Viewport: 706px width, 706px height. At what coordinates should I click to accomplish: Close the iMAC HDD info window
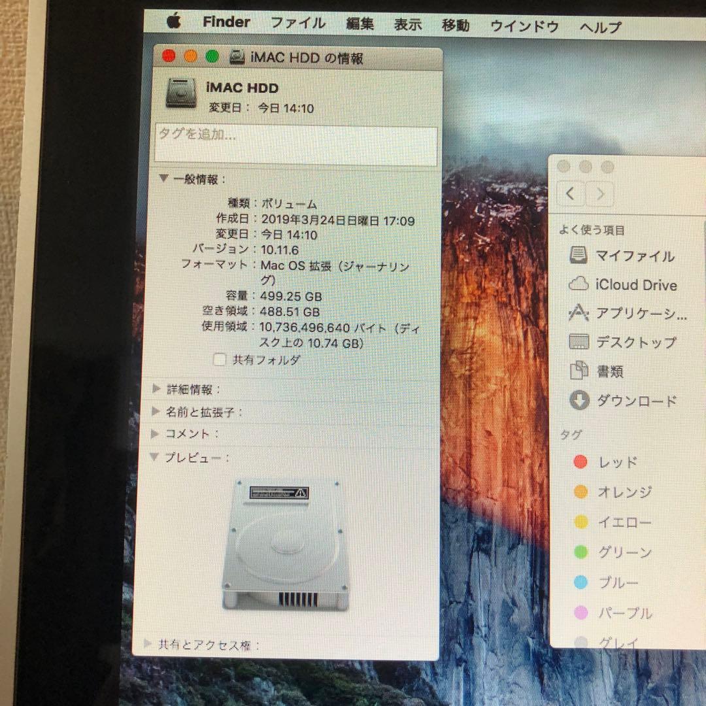pos(169,56)
